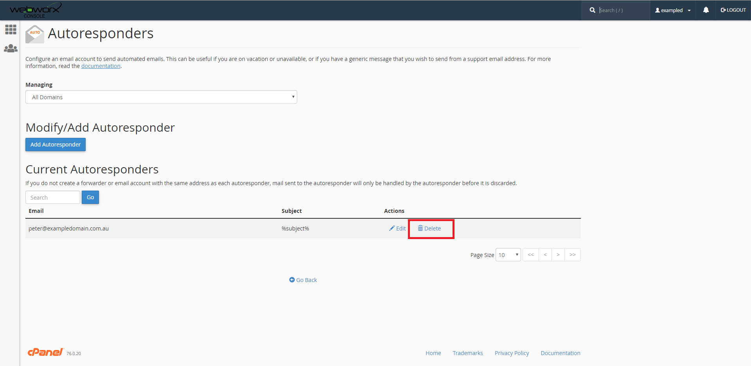Viewport: 751px width, 366px height.
Task: Click the Go Back link
Action: coord(303,280)
